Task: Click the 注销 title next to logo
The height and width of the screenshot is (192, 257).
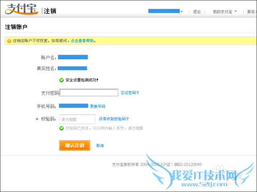Action: tap(50, 11)
